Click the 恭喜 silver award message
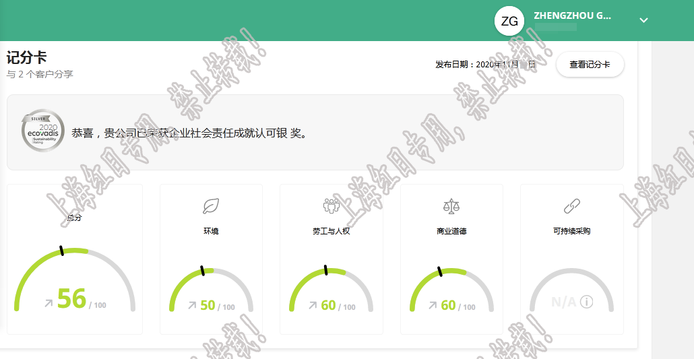694x359 pixels. pyautogui.click(x=189, y=133)
